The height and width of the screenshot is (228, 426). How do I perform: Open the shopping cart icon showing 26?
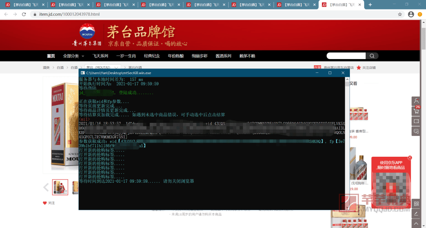(x=416, y=111)
